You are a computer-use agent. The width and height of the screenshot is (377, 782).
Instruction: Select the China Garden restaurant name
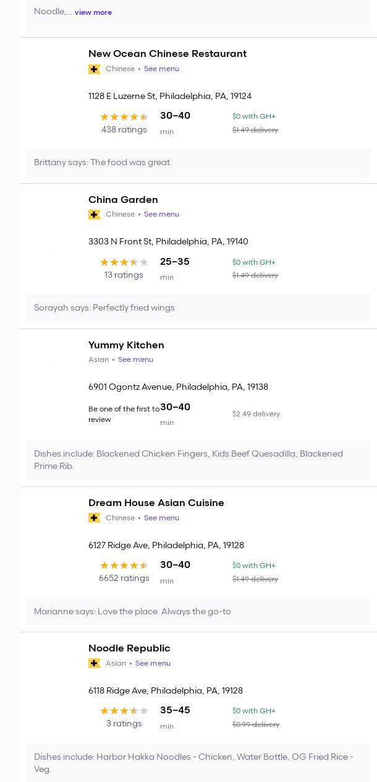click(123, 199)
